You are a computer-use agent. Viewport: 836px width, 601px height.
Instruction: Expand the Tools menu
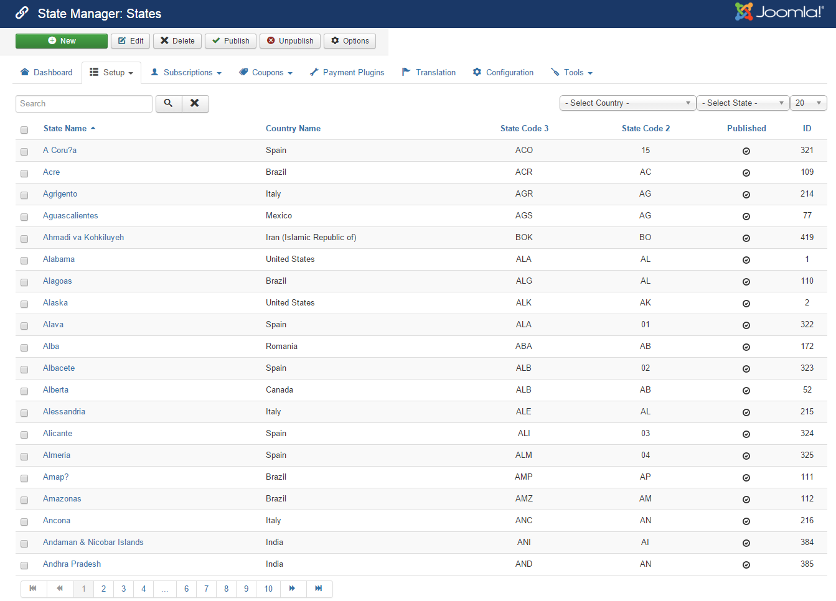(x=571, y=73)
